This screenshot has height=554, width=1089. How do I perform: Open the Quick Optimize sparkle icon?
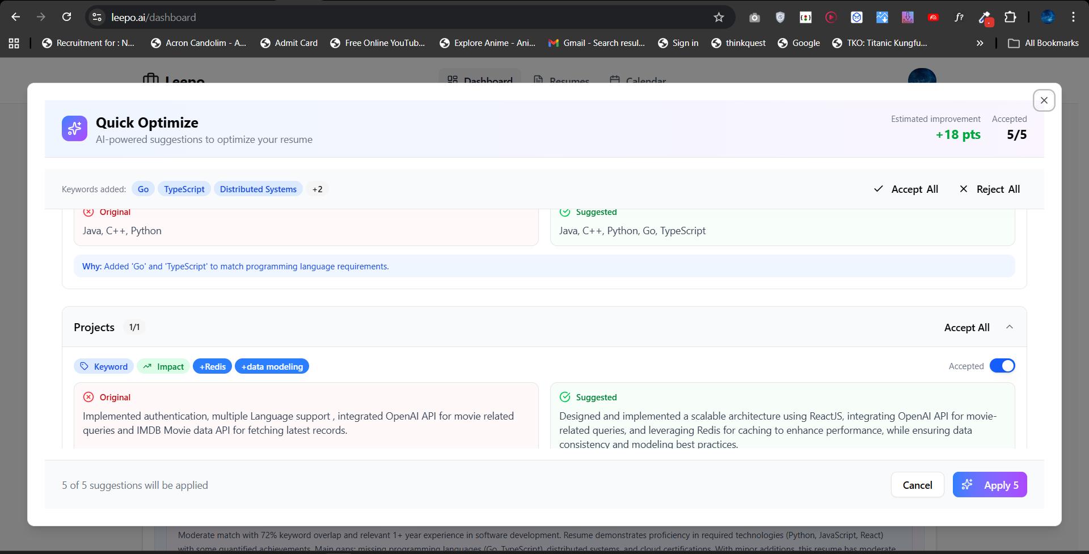point(74,129)
